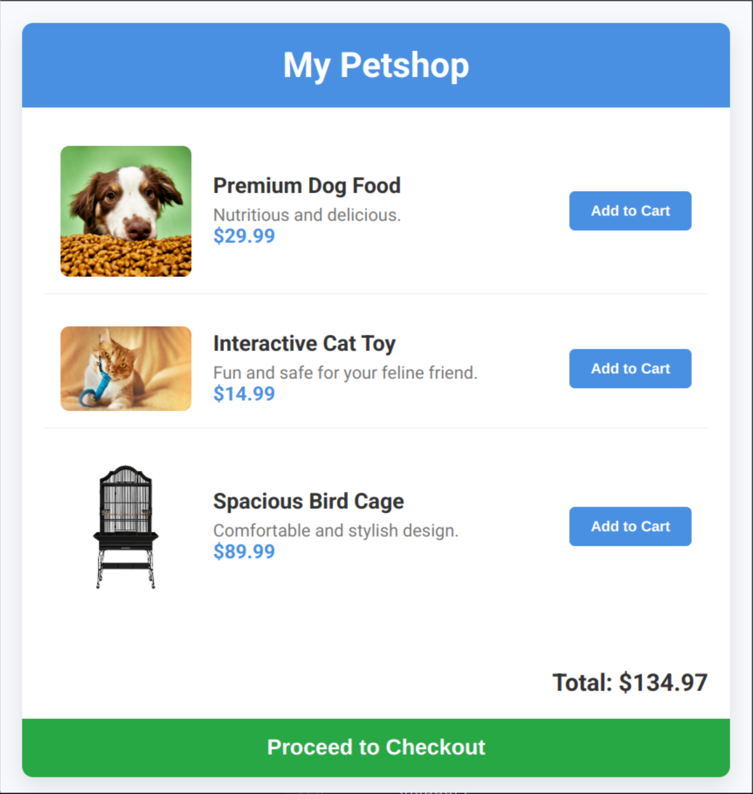The height and width of the screenshot is (794, 753).
Task: Click the Spacious Bird Cage product image
Action: (126, 527)
